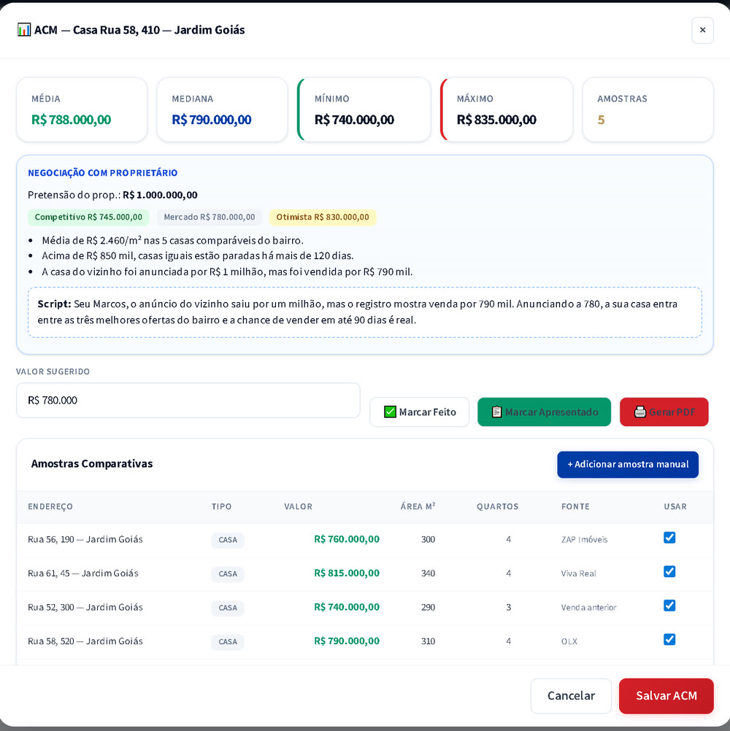Click the ZAP Imóveis source cell
730x731 pixels.
585,540
